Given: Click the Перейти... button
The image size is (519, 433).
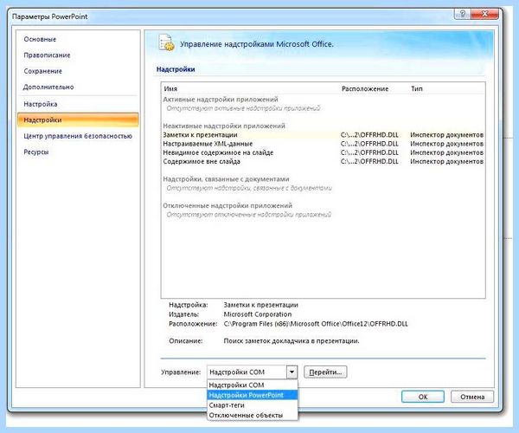Looking at the screenshot, I should [325, 372].
